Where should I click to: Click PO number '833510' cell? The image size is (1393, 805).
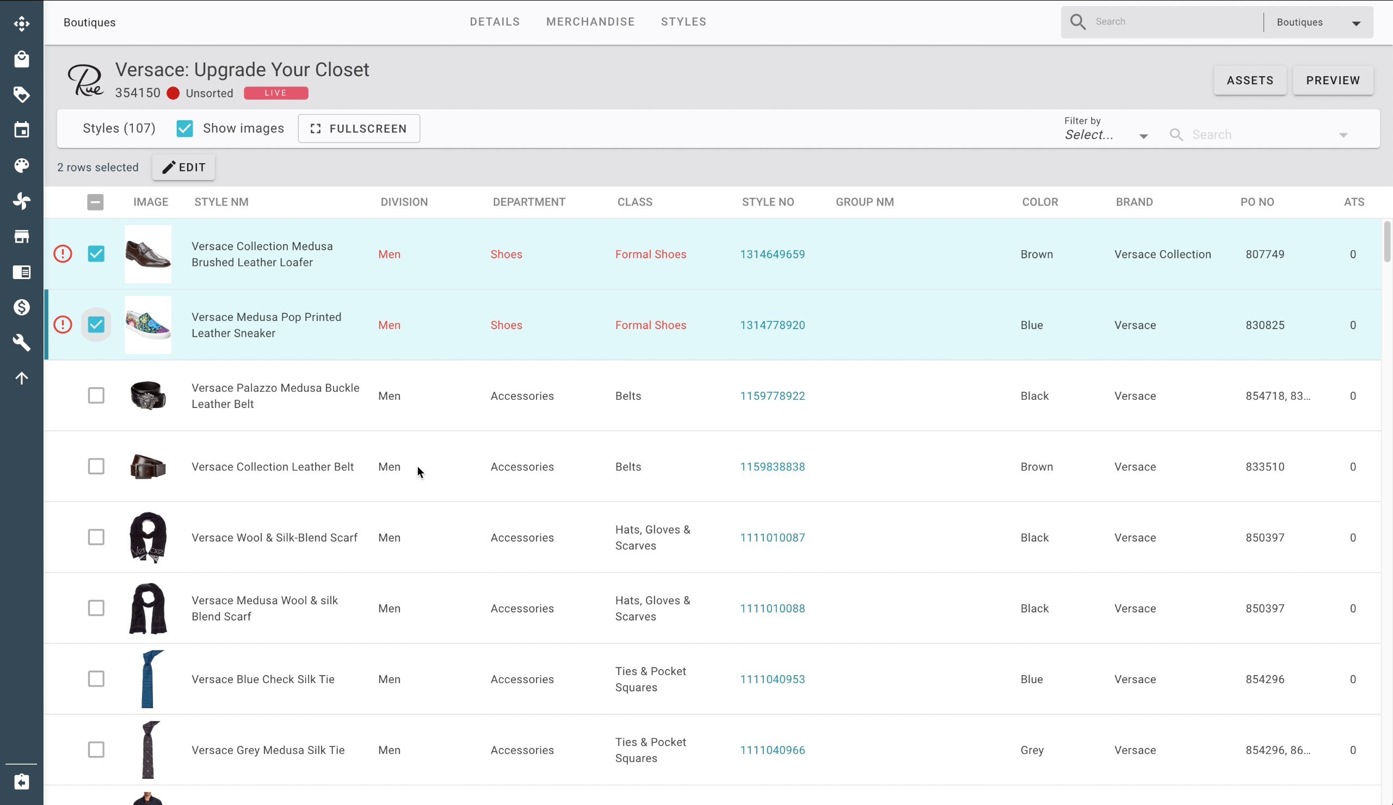click(1265, 467)
